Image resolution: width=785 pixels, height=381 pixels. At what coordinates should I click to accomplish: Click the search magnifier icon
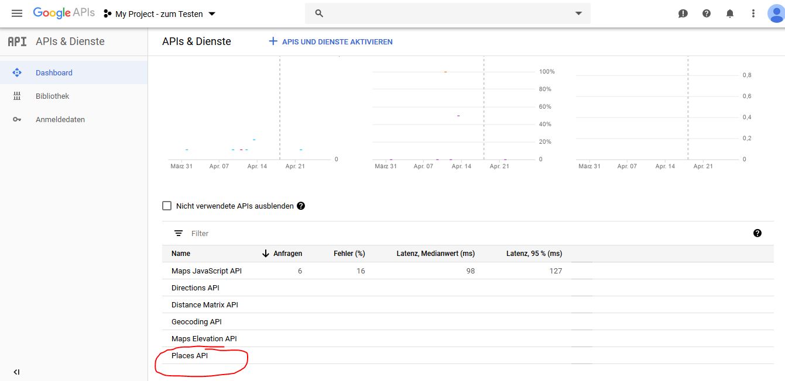pos(319,13)
